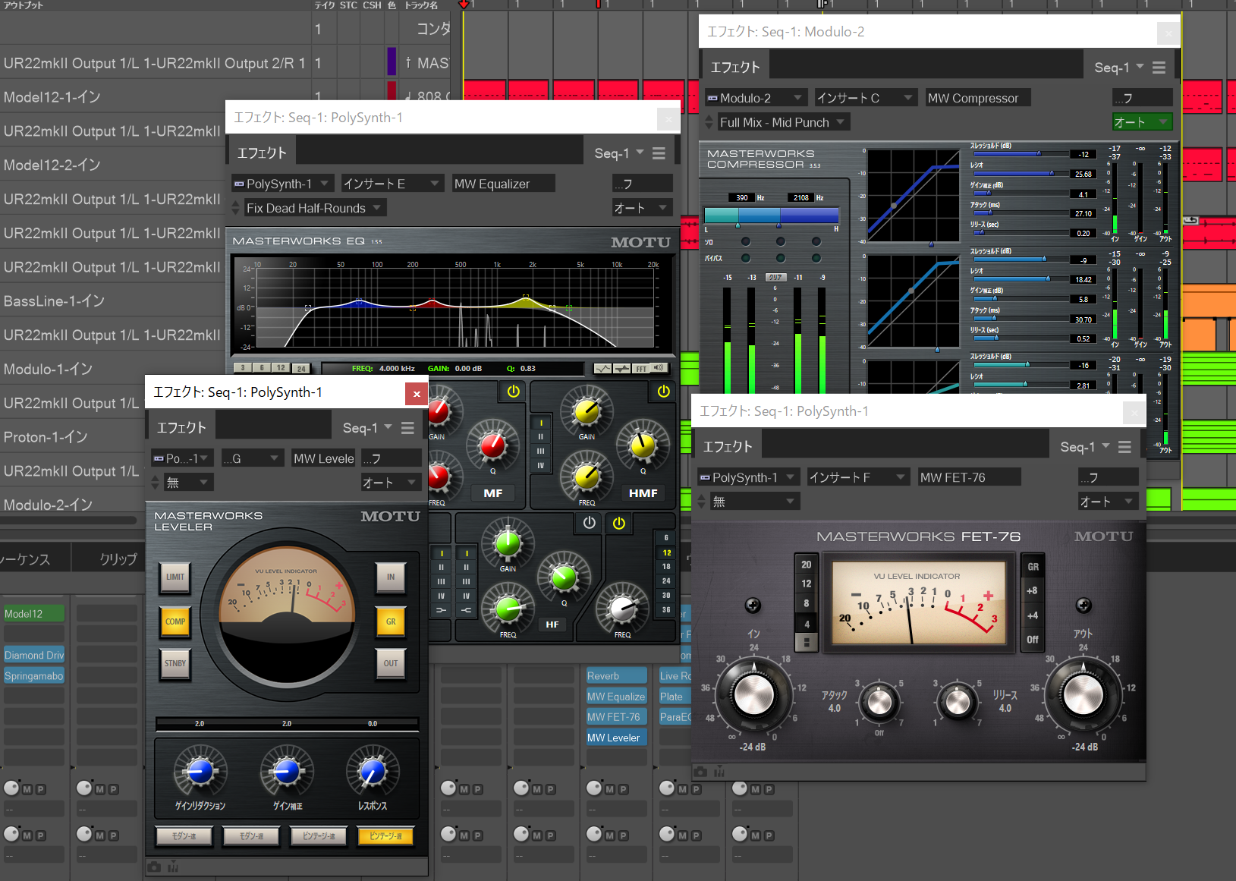Image resolution: width=1236 pixels, height=881 pixels.
Task: Click the camera snapshot icon below the FET-76 plugin
Action: pyautogui.click(x=700, y=772)
